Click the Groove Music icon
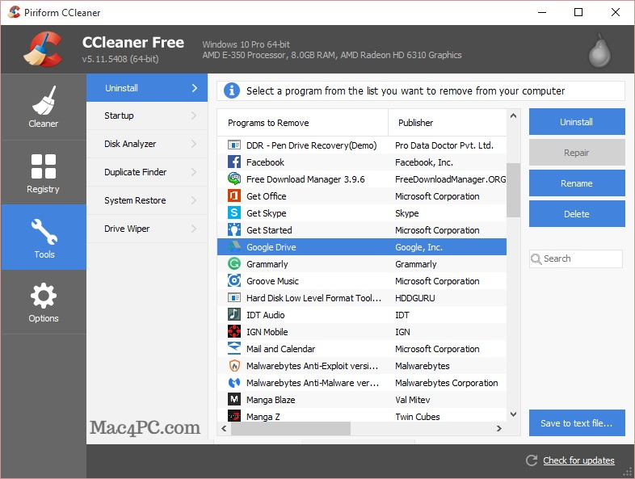The width and height of the screenshot is (635, 479). click(234, 281)
